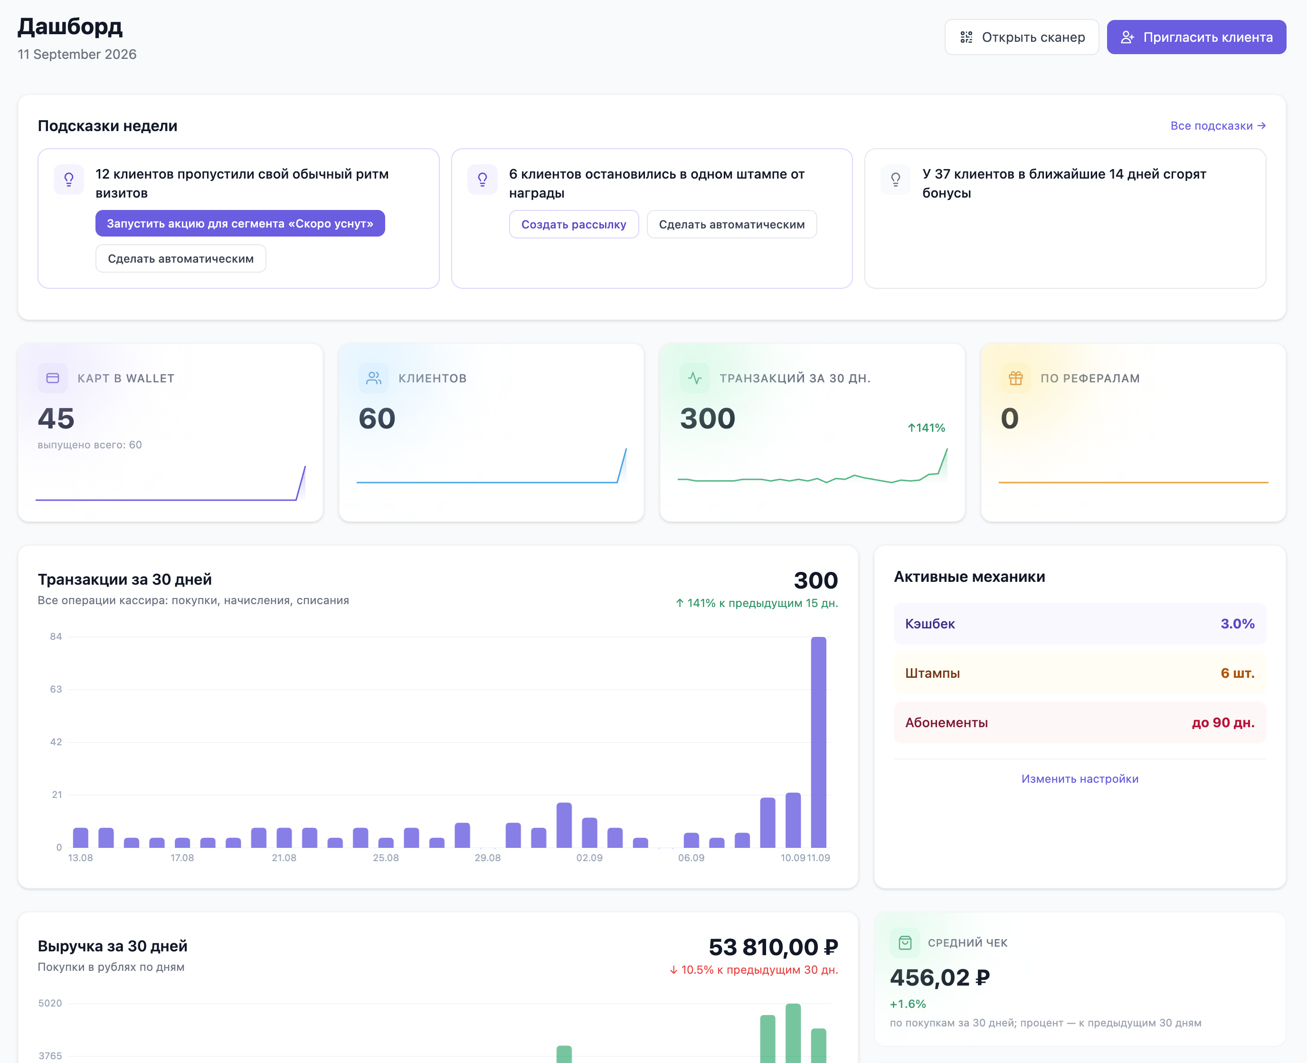1307x1063 pixels.
Task: Click the ↑141% badge in Транзакций card
Action: coord(926,427)
